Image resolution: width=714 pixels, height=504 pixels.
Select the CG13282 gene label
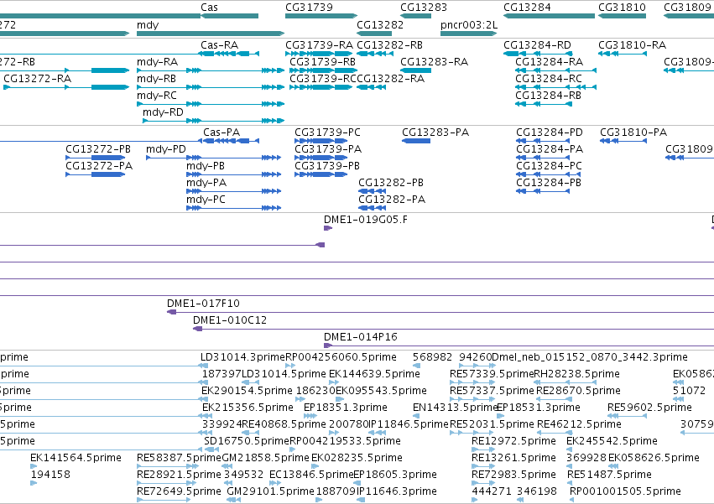click(380, 25)
